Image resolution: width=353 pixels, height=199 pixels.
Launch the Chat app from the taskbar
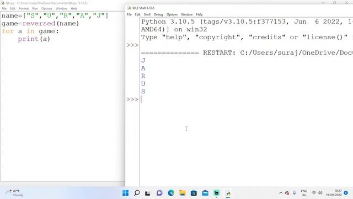point(159,193)
